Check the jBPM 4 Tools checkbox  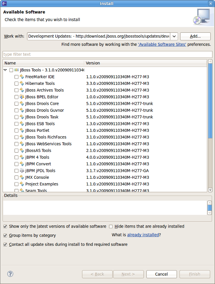coord(16,157)
